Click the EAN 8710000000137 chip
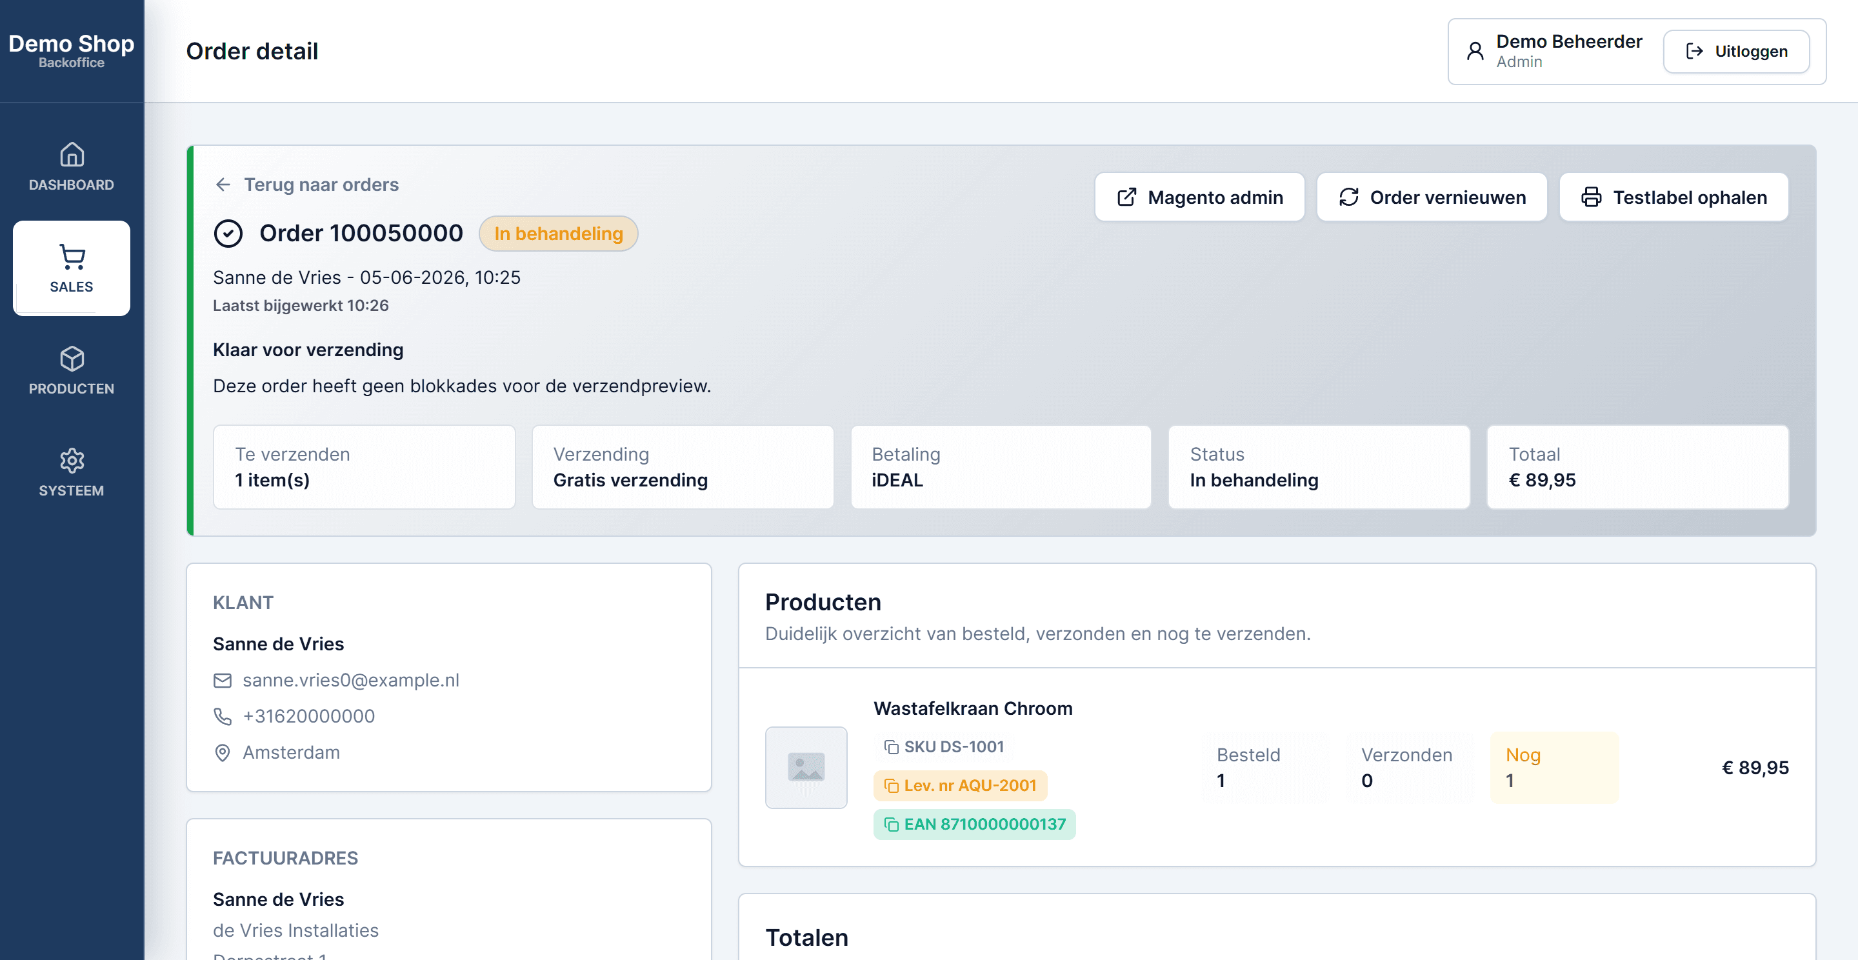Image resolution: width=1858 pixels, height=960 pixels. (974, 825)
